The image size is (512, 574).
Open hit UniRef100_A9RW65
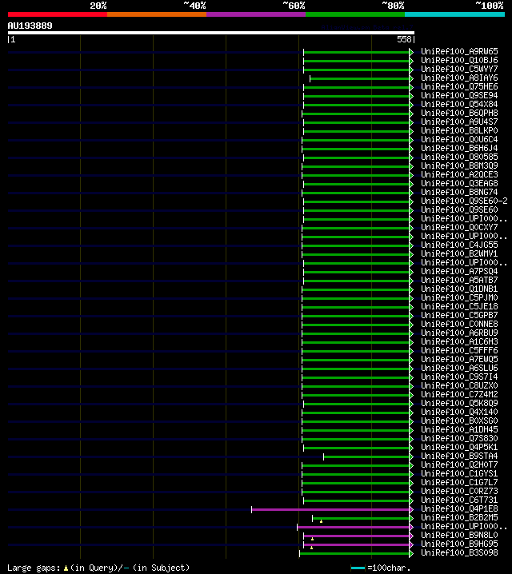click(459, 52)
